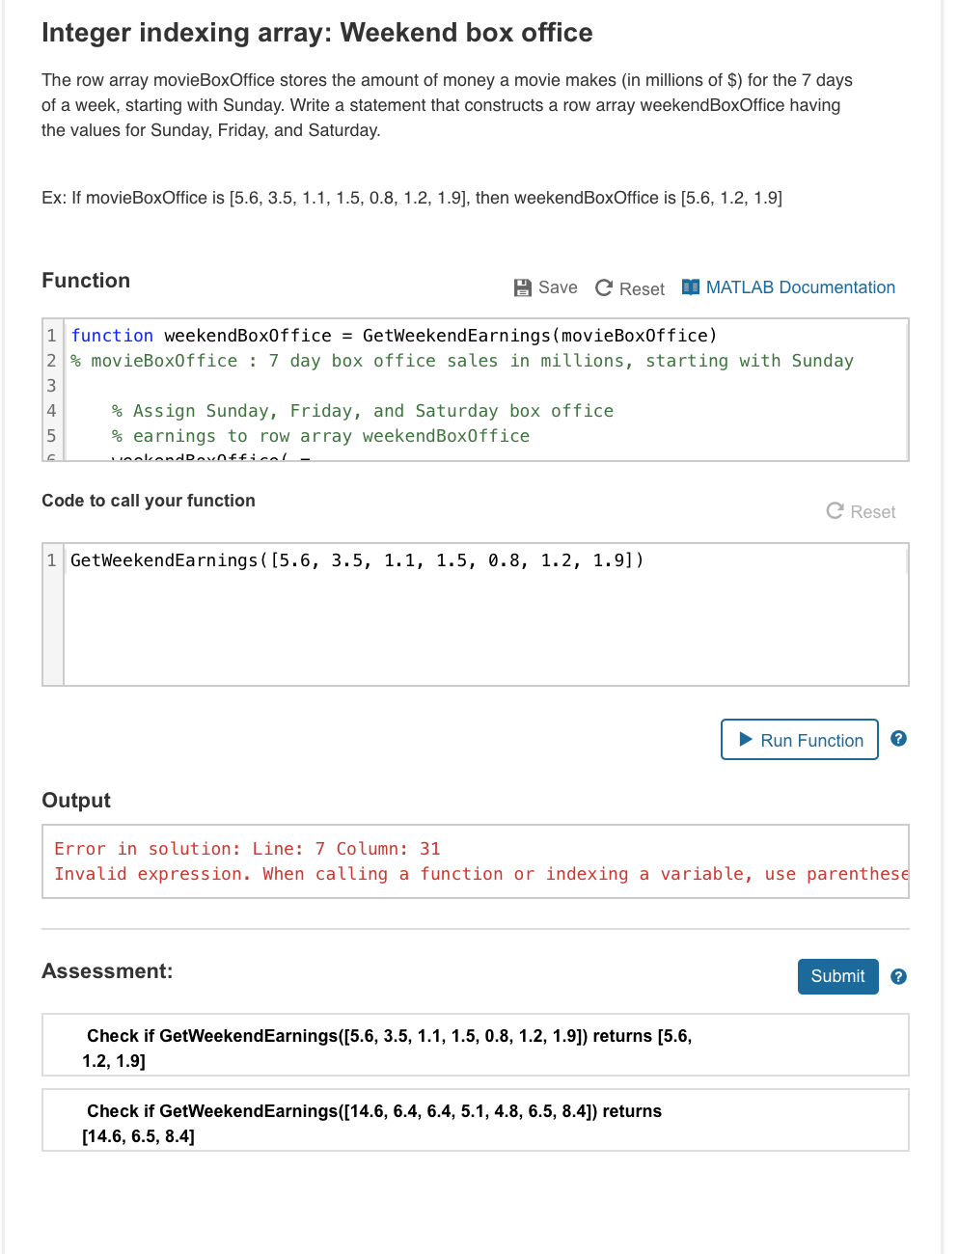Switch focus to the Output section
This screenshot has width=959, height=1254.
click(x=75, y=800)
